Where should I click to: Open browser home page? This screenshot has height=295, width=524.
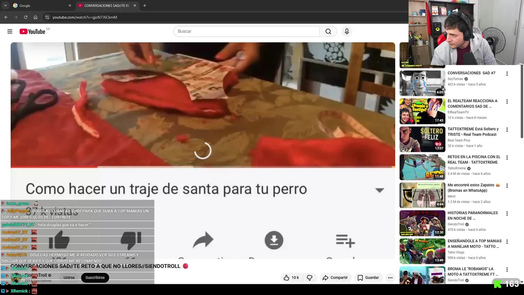[x=35, y=17]
